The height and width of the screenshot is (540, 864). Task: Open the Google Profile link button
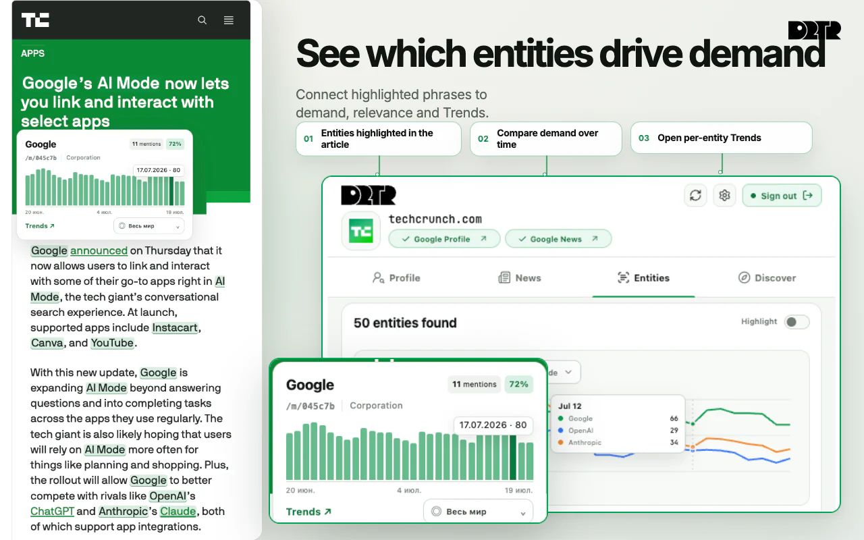click(x=444, y=239)
